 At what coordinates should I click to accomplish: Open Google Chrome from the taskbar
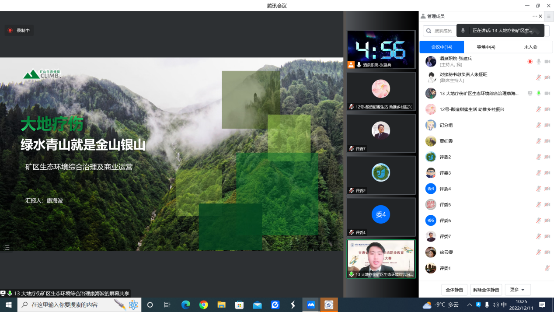click(203, 305)
